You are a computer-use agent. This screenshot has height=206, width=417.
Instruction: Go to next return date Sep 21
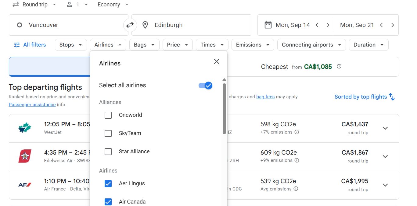pyautogui.click(x=393, y=25)
